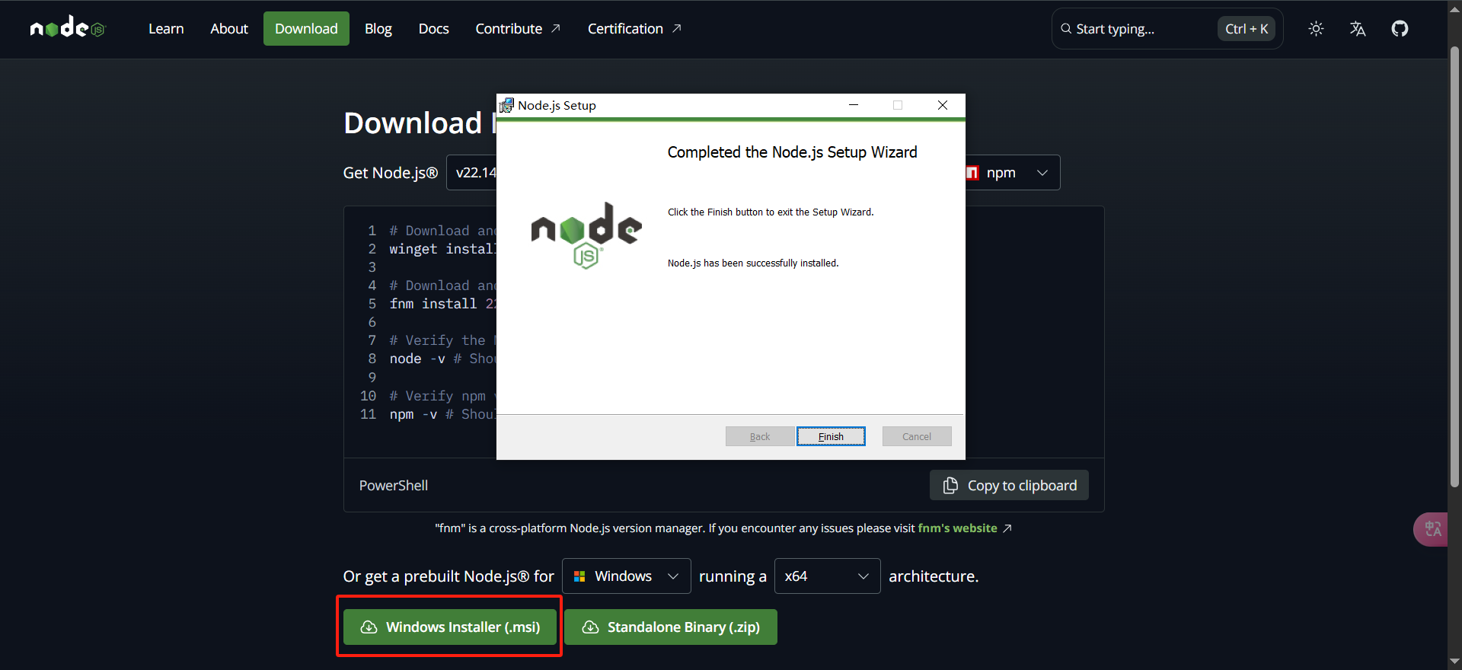
Task: Click the 'node -v' code line
Action: tap(442, 359)
